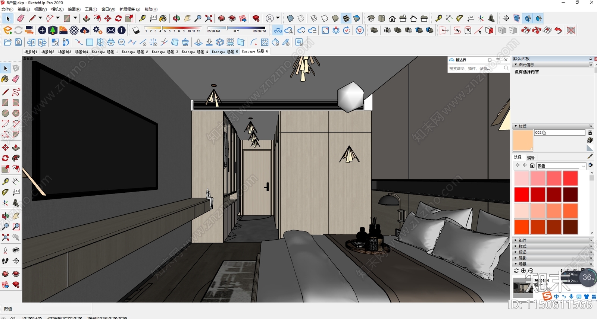Viewport: 597px width, 319px height.
Task: Switch to scene tab 场景号1
Action: (x=31, y=52)
